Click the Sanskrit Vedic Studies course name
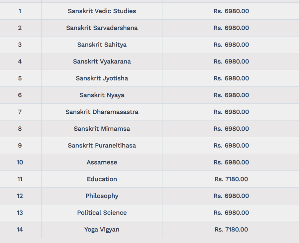This screenshot has height=243, width=299. [102, 11]
